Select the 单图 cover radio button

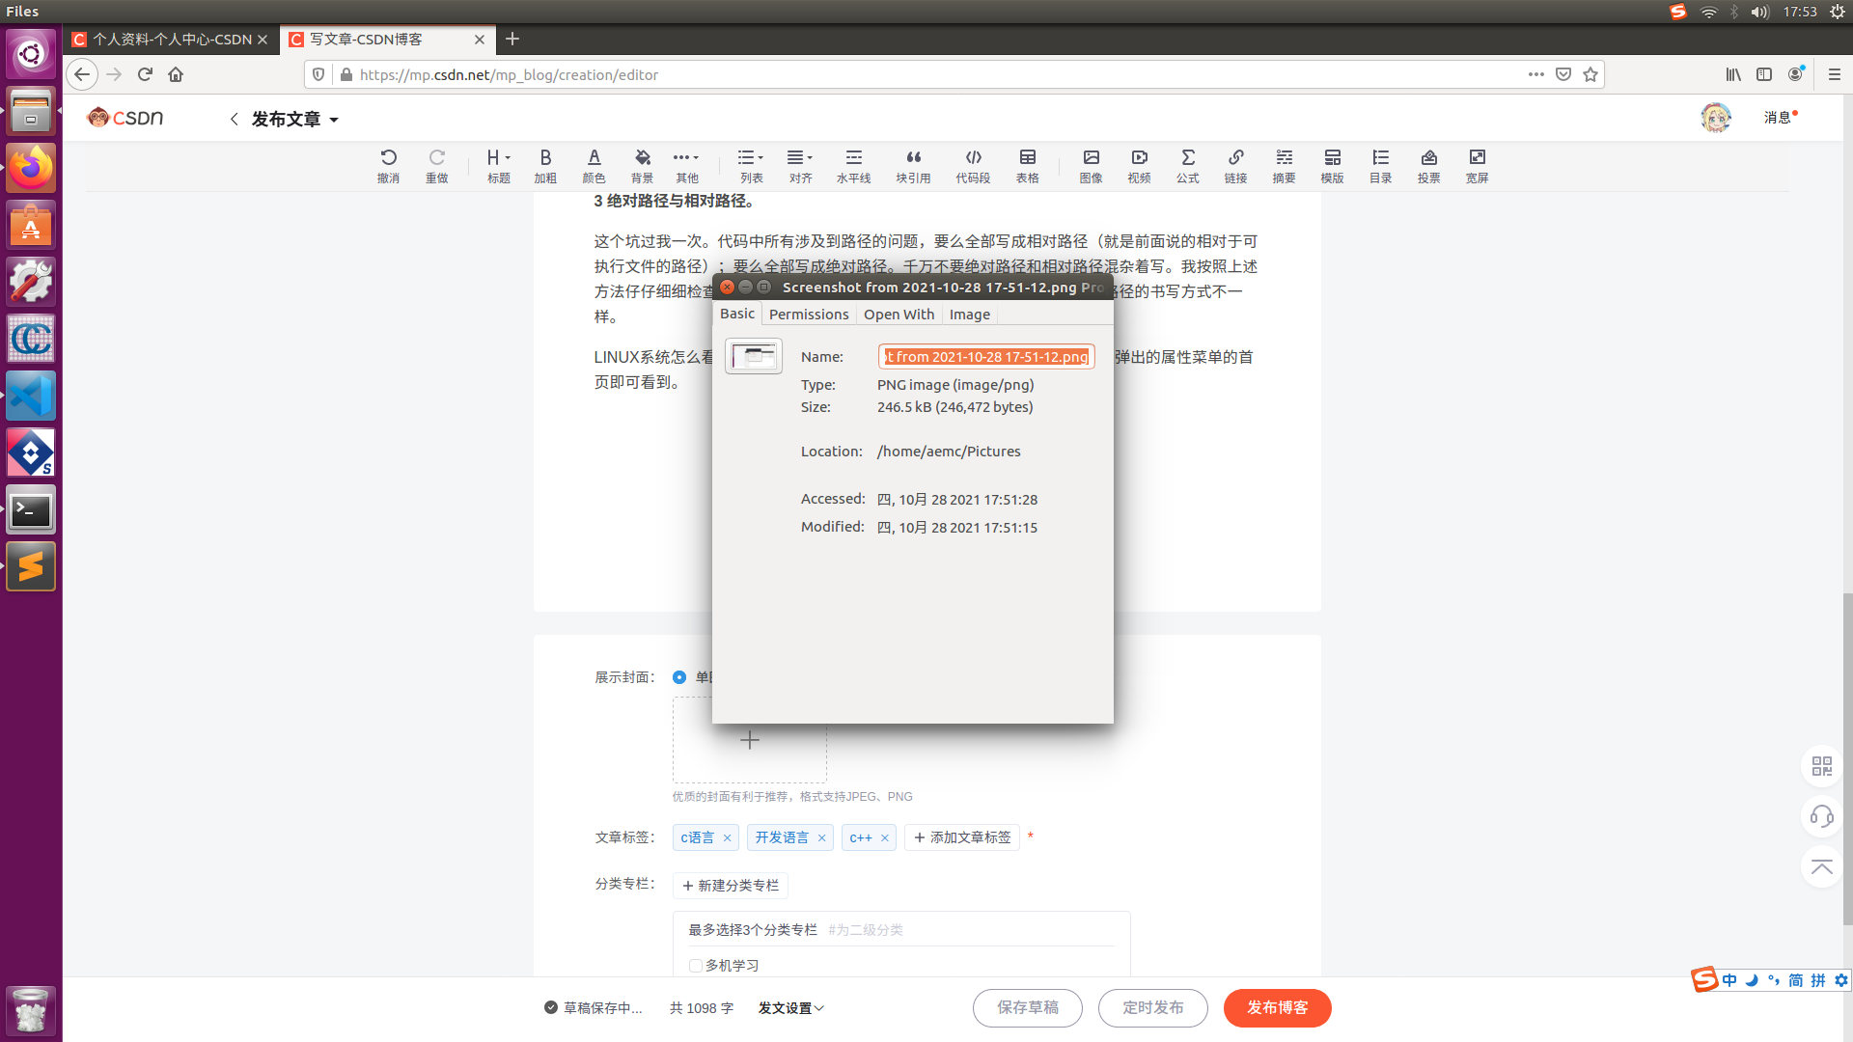pos(679,677)
